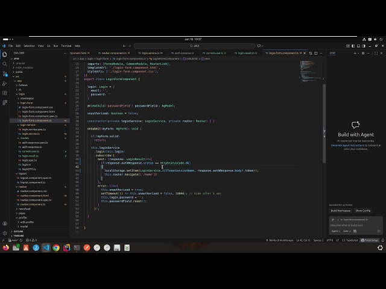Open notifications bell in the status bar
This screenshot has height=289, width=386.
[x=383, y=240]
